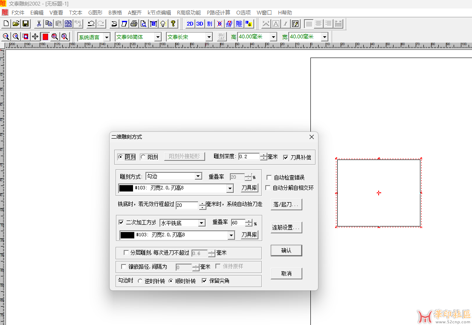472x325 pixels.
Task: Click the left-justify lines alignment icon
Action: tap(309, 24)
